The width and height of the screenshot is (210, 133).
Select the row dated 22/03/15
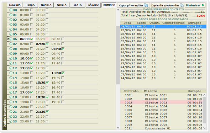click(x=163, y=34)
